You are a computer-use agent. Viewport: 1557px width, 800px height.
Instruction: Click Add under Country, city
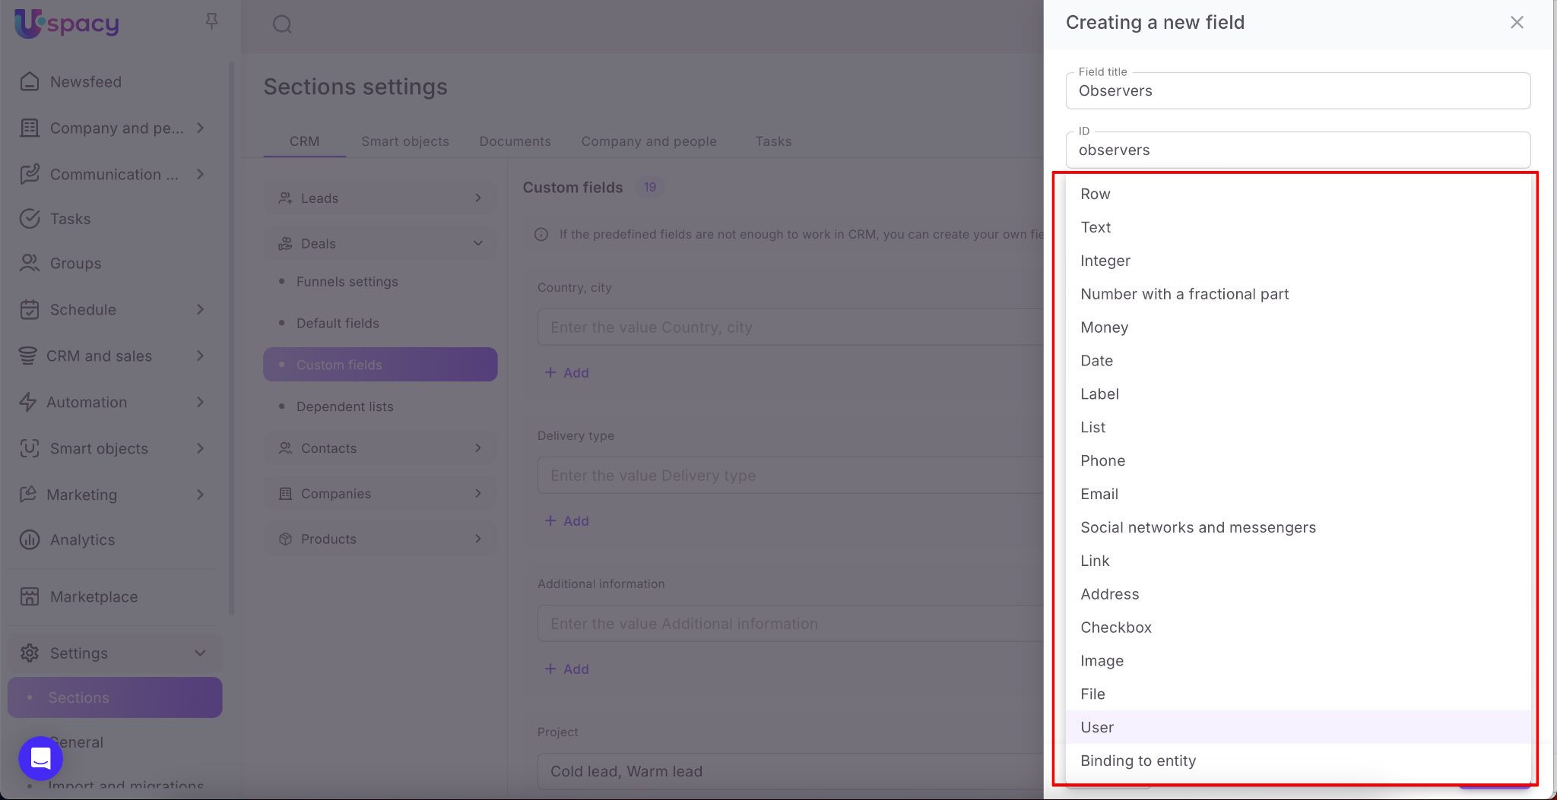pyautogui.click(x=567, y=372)
